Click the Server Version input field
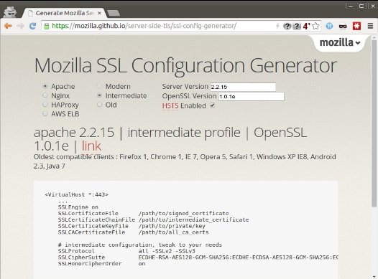378x279 pixels. point(243,87)
